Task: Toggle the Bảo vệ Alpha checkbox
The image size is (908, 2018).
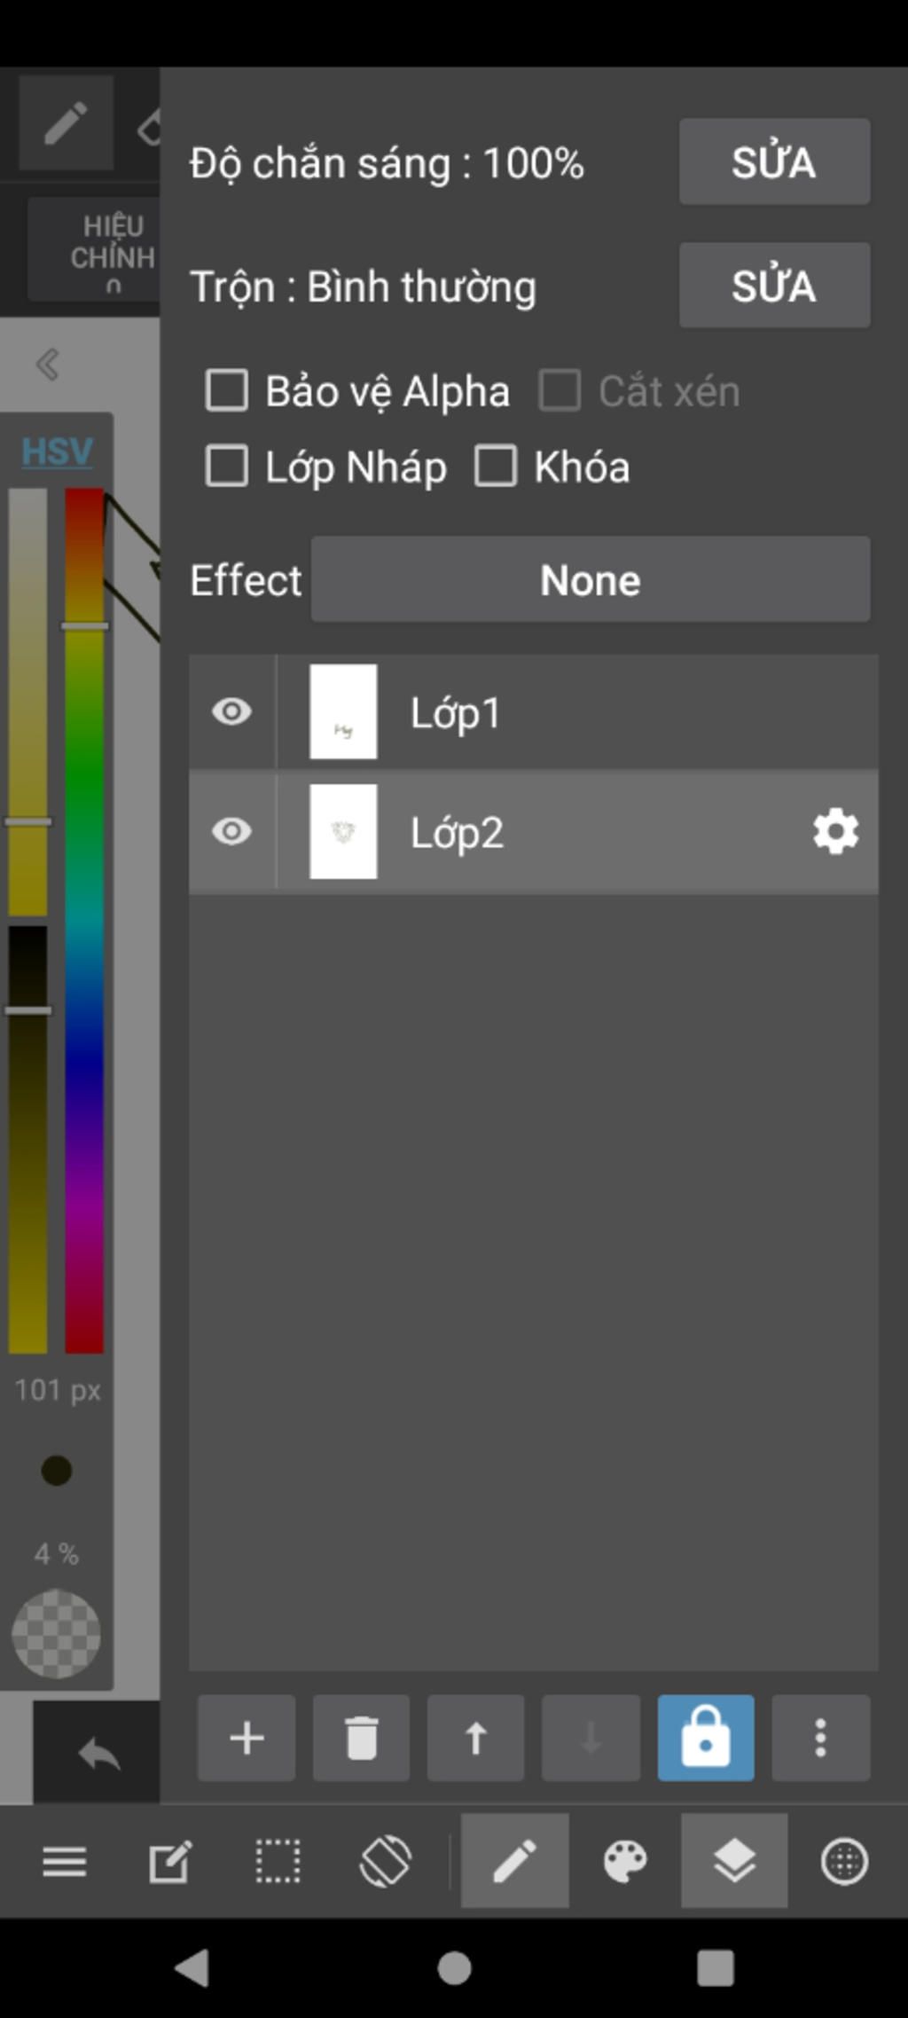Action: pyautogui.click(x=227, y=390)
